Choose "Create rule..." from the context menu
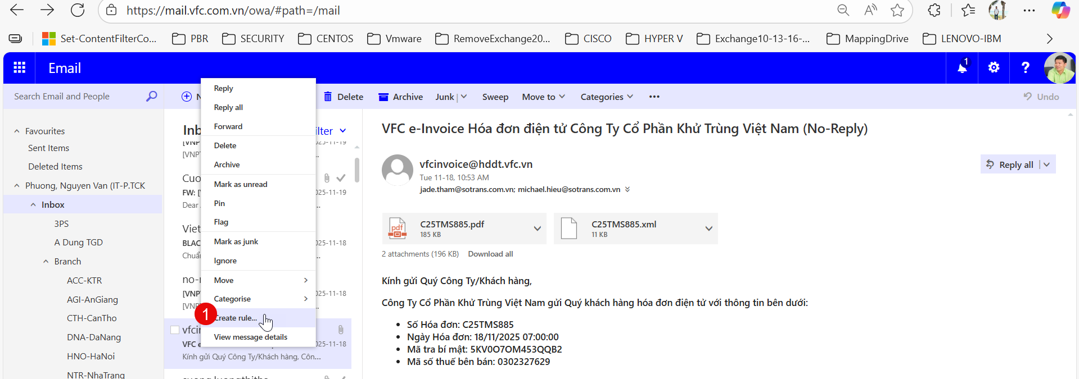The height and width of the screenshot is (379, 1079). (236, 318)
